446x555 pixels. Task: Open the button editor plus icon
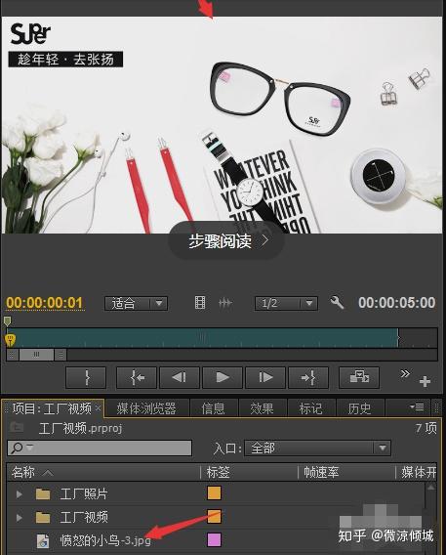click(425, 381)
